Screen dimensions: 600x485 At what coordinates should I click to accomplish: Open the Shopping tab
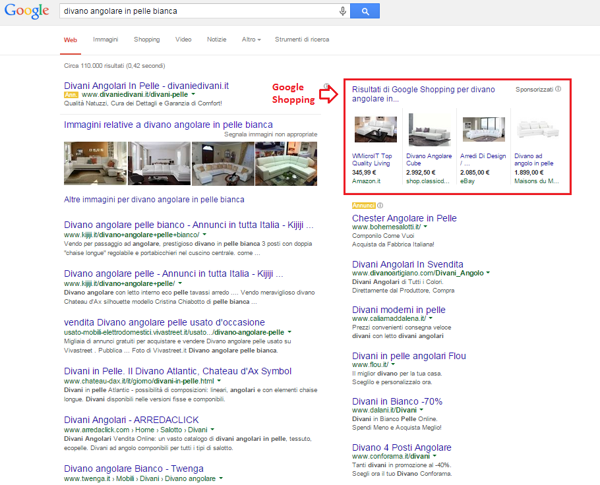(x=147, y=40)
